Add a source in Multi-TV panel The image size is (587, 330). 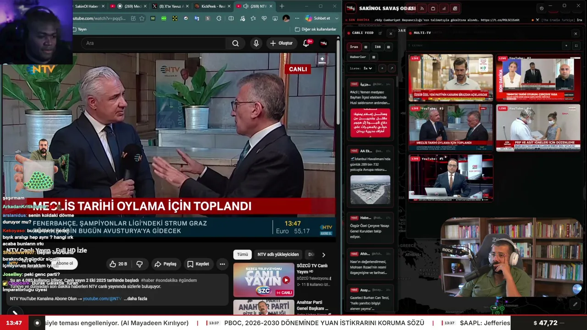[566, 46]
